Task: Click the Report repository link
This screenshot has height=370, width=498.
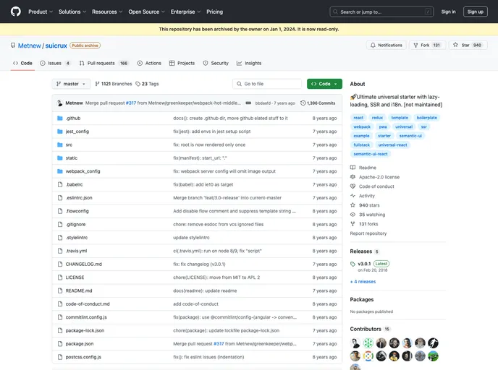Action: pyautogui.click(x=368, y=233)
